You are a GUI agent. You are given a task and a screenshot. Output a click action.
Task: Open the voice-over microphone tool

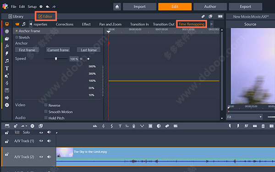pyautogui.click(x=134, y=126)
